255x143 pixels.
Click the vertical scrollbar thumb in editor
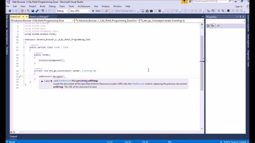202,63
